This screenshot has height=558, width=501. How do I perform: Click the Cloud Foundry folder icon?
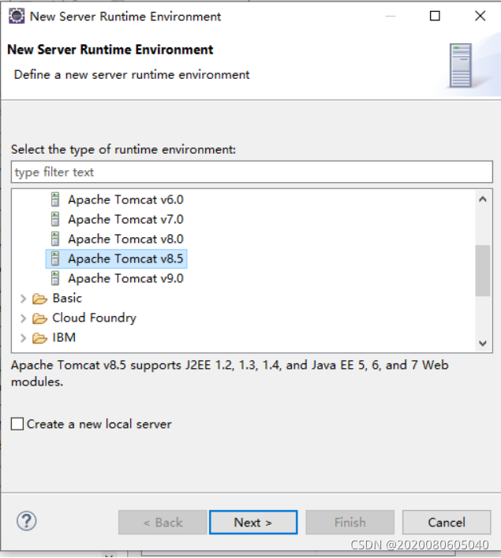point(39,318)
